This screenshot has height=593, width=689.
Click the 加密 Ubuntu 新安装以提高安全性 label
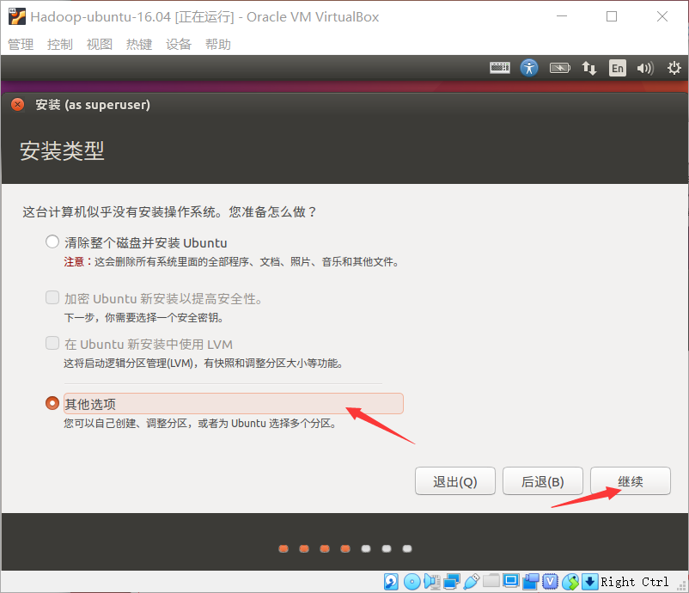(x=163, y=299)
